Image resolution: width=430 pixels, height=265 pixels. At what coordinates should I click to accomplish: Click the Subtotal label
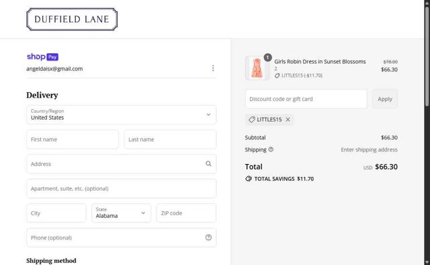coord(255,138)
